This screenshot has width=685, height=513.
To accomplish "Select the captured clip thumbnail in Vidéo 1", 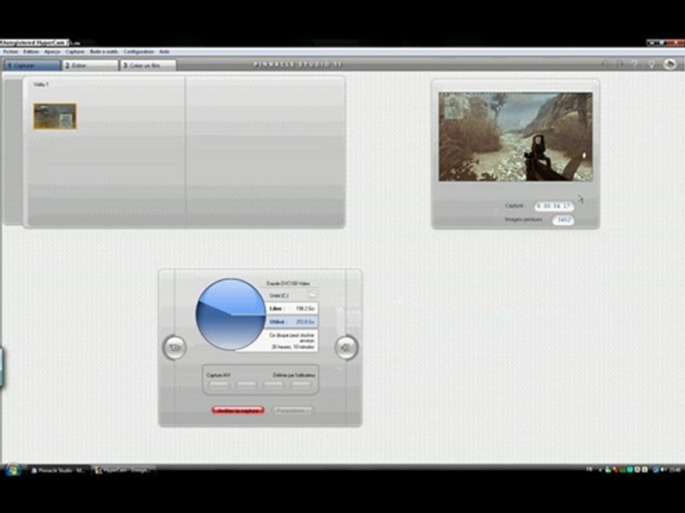I will [x=55, y=116].
